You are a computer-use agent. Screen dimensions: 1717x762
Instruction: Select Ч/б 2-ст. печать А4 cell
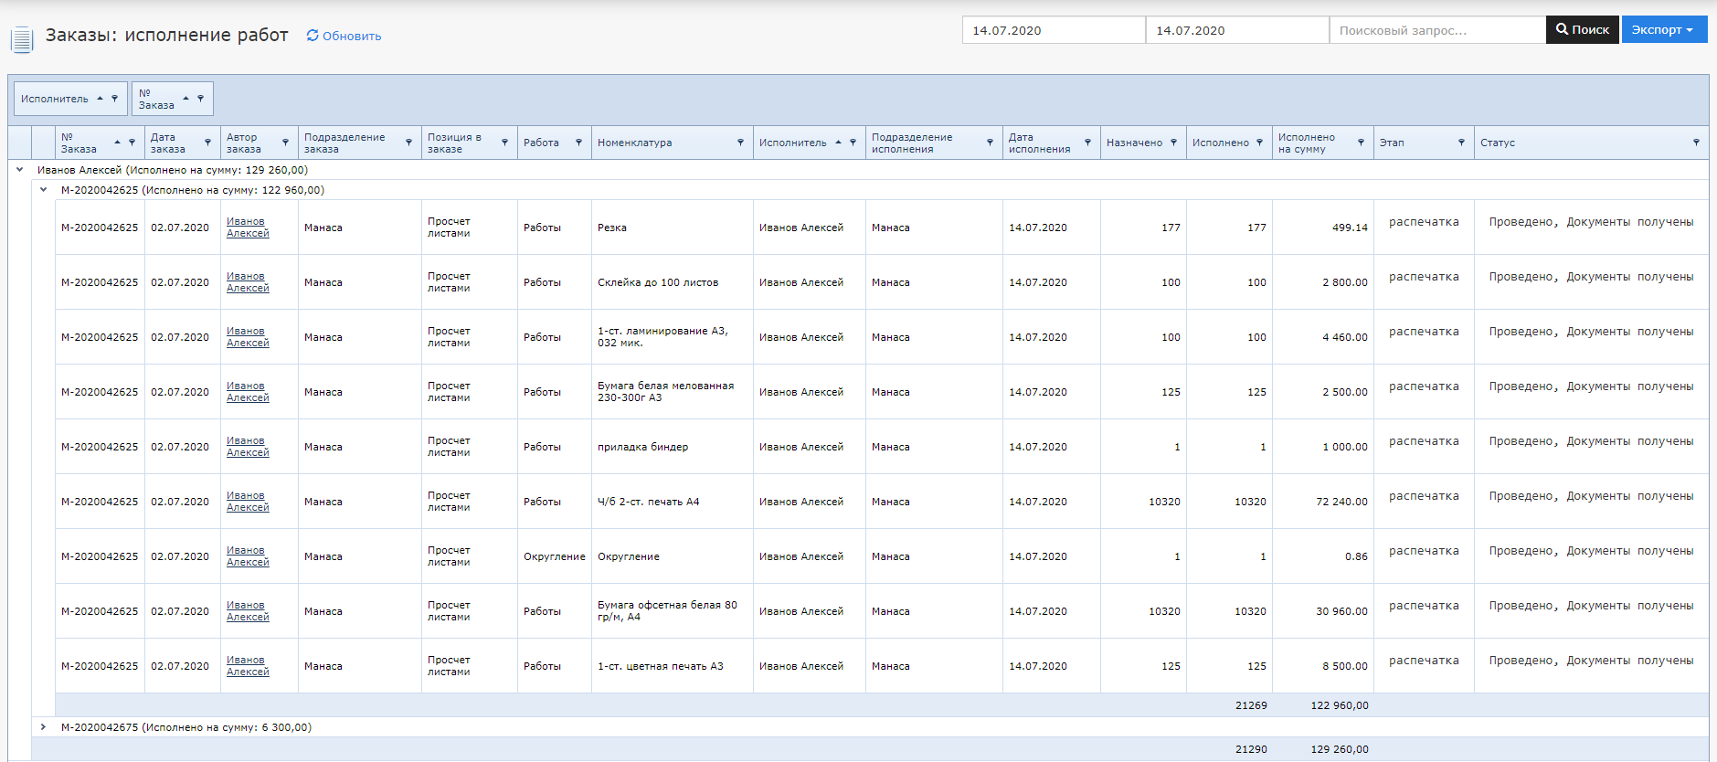[x=673, y=502]
